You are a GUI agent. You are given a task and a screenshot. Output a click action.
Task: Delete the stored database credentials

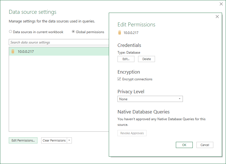[146, 59]
